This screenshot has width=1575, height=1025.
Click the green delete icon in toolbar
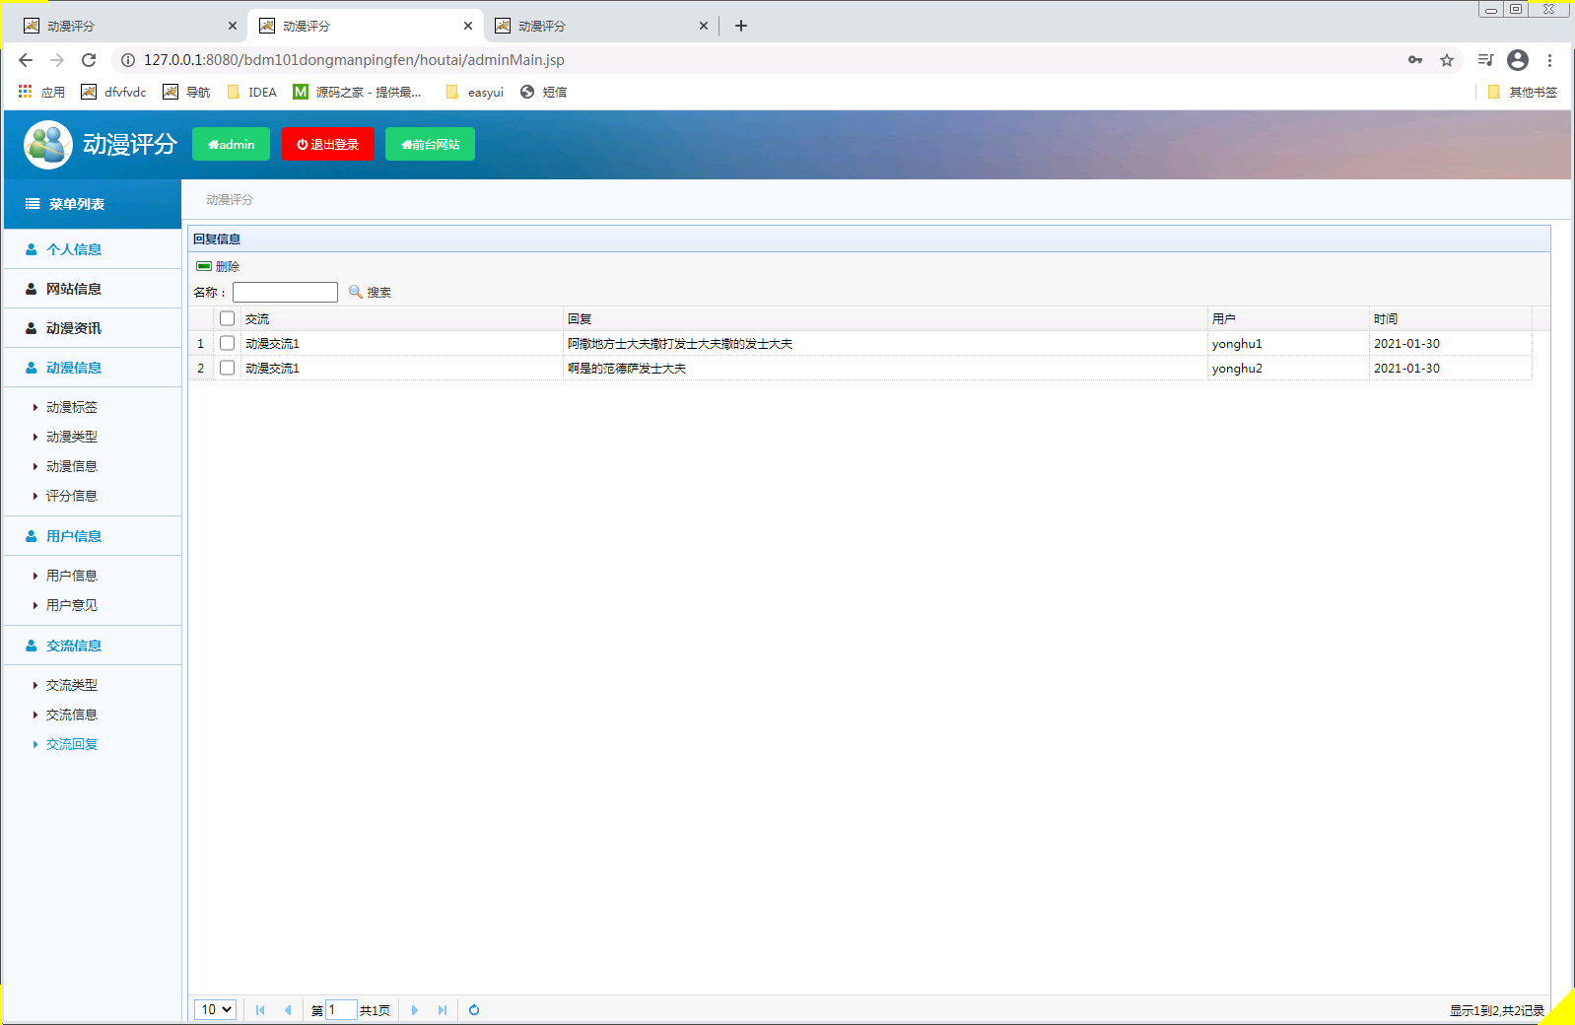coord(204,266)
